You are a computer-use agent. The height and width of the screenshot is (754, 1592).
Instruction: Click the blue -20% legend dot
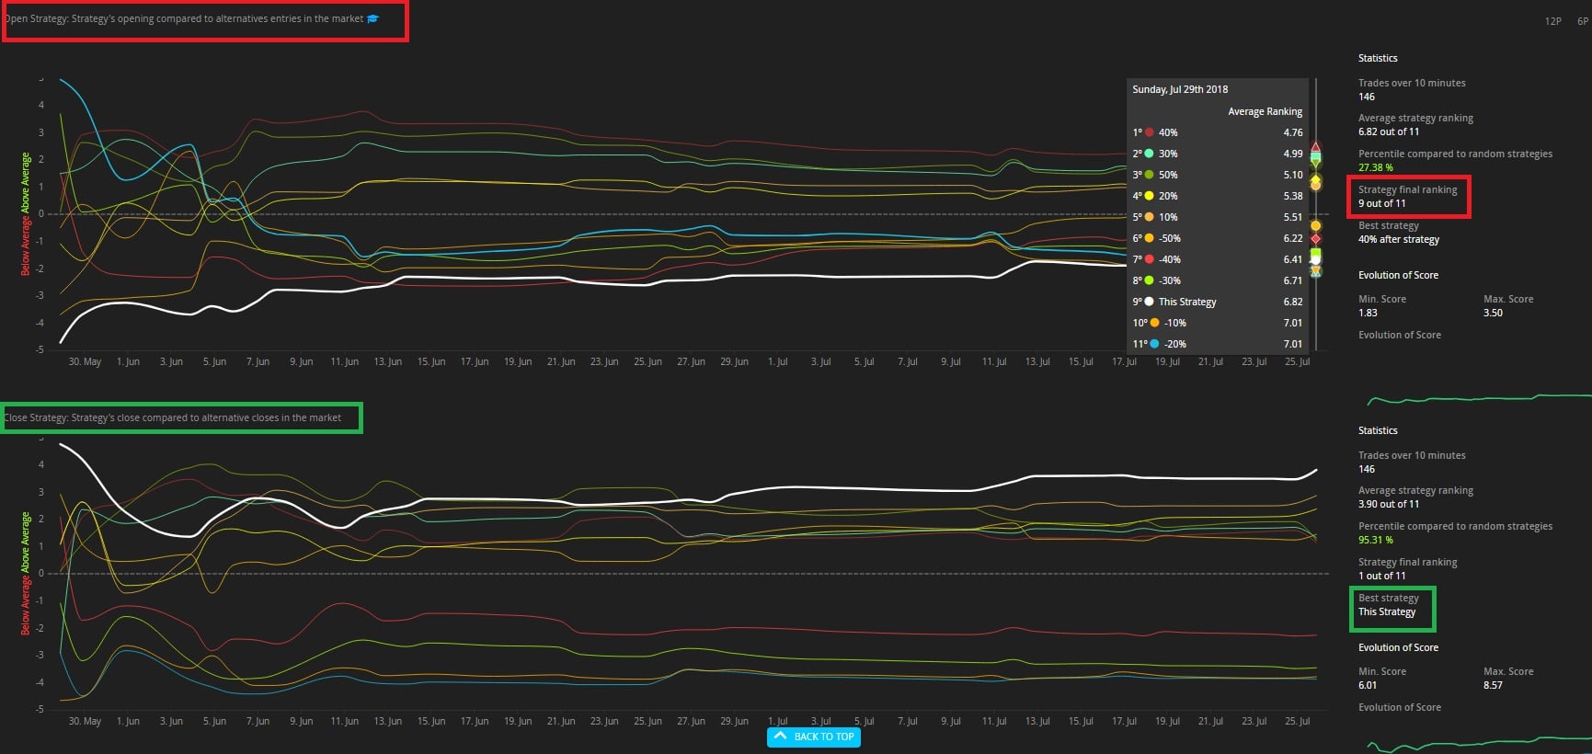[1154, 344]
